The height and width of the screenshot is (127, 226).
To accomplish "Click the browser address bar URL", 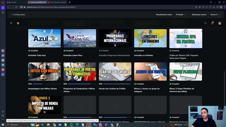I will [51, 7].
